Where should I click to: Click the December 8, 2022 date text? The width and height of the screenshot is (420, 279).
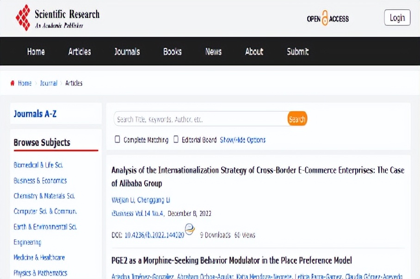[x=190, y=213]
